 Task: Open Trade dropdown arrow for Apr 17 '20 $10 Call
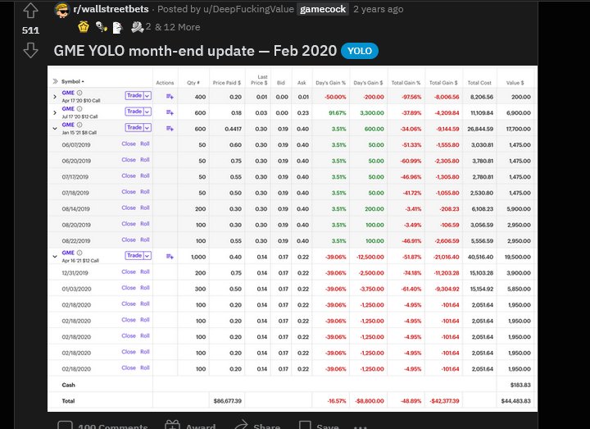147,96
